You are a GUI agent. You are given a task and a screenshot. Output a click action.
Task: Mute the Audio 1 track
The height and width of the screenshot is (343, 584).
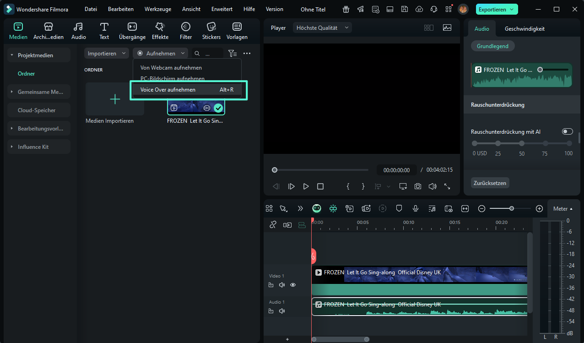pos(282,311)
